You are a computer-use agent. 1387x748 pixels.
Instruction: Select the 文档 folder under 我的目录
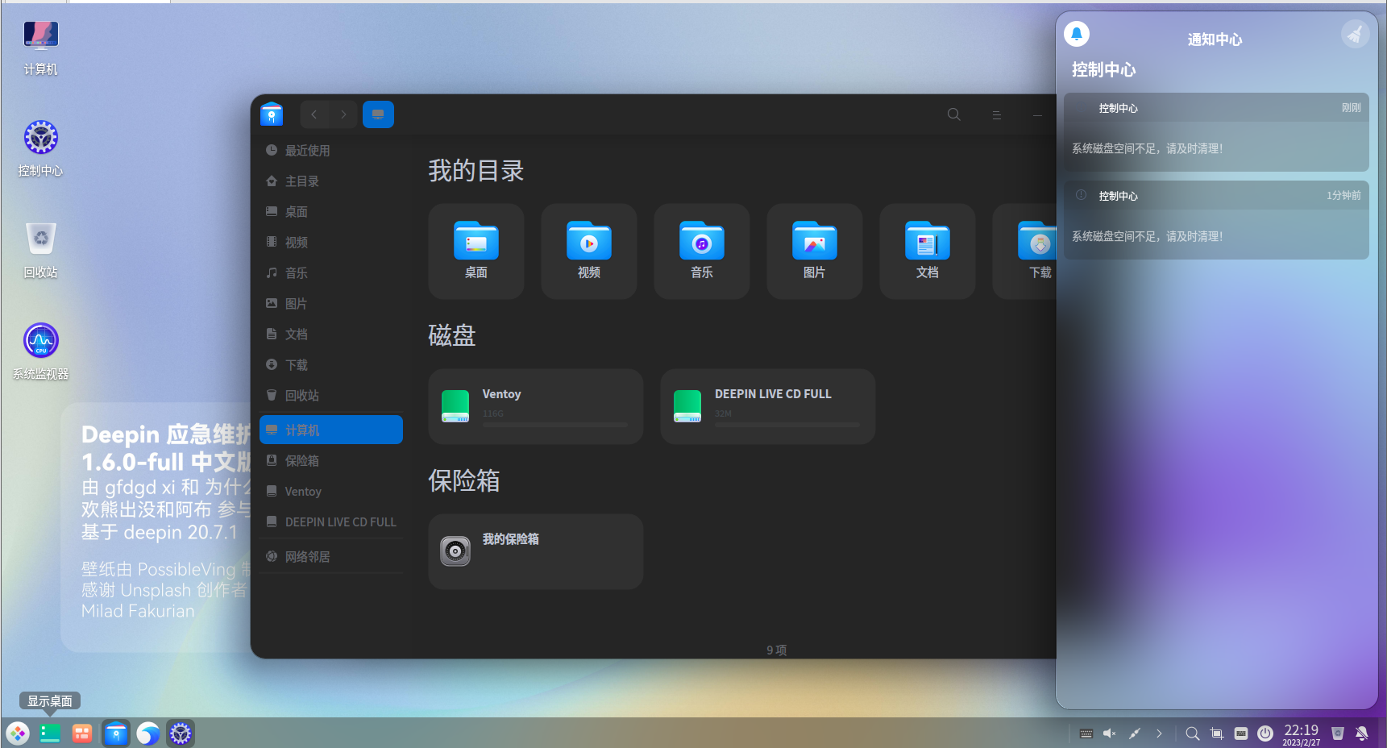pos(928,251)
